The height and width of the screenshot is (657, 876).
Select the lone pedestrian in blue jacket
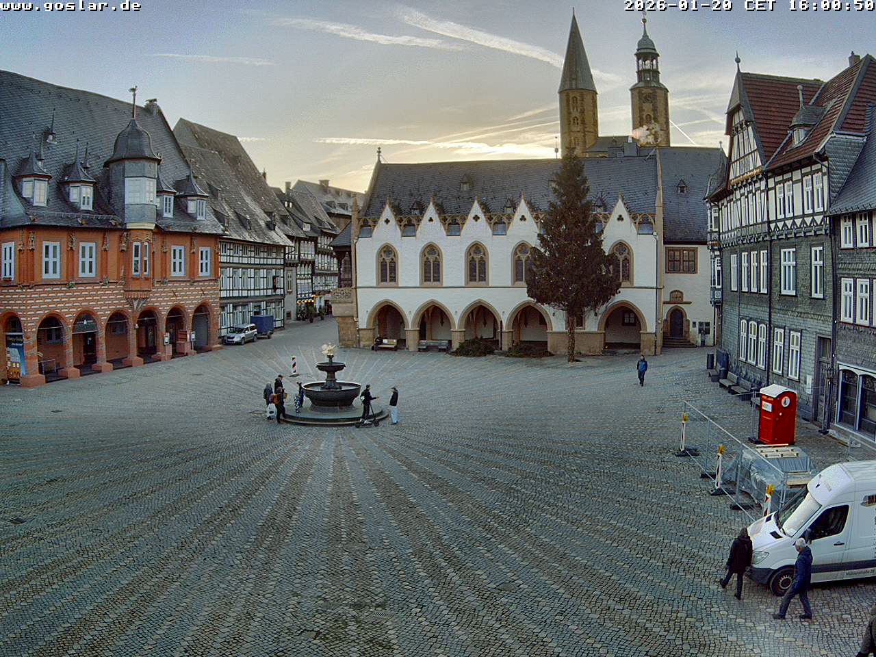pos(641,370)
